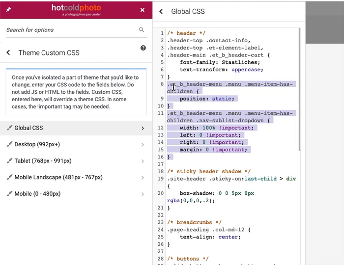This screenshot has height=265, width=344.
Task: Close the theme options panel
Action: tap(143, 10)
